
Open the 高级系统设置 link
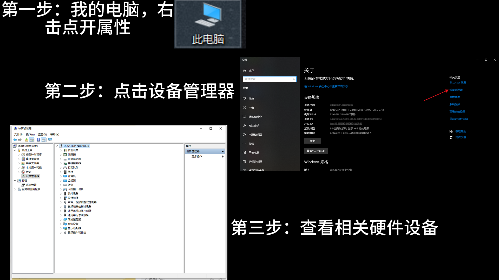tap(457, 112)
